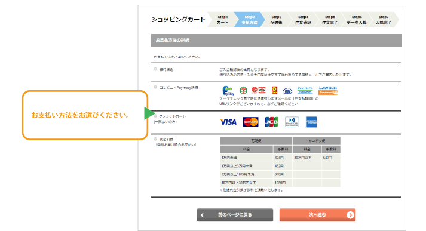
Task: Click the arrow icon in 次へ進む
Action: tap(350, 215)
